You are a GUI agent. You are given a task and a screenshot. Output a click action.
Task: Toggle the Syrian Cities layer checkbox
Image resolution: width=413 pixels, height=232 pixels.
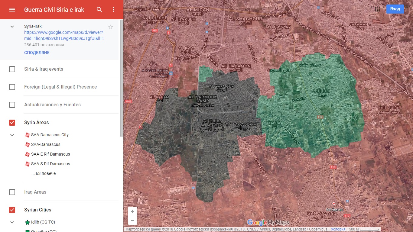tap(12, 210)
